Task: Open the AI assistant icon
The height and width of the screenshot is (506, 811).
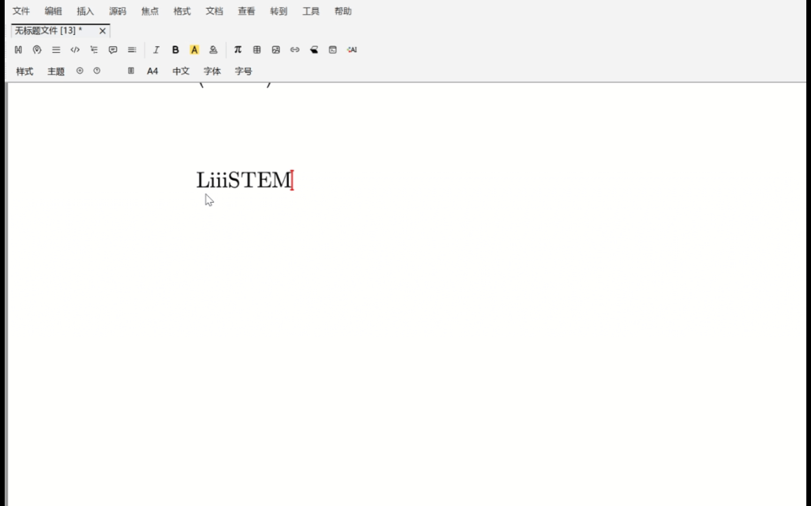Action: pyautogui.click(x=352, y=50)
